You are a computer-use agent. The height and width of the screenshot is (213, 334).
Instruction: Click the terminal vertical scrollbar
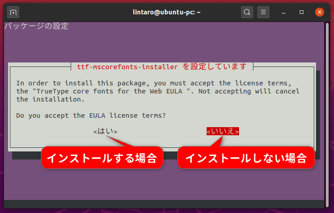[327, 115]
